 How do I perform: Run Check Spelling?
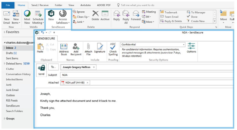click(x=113, y=49)
